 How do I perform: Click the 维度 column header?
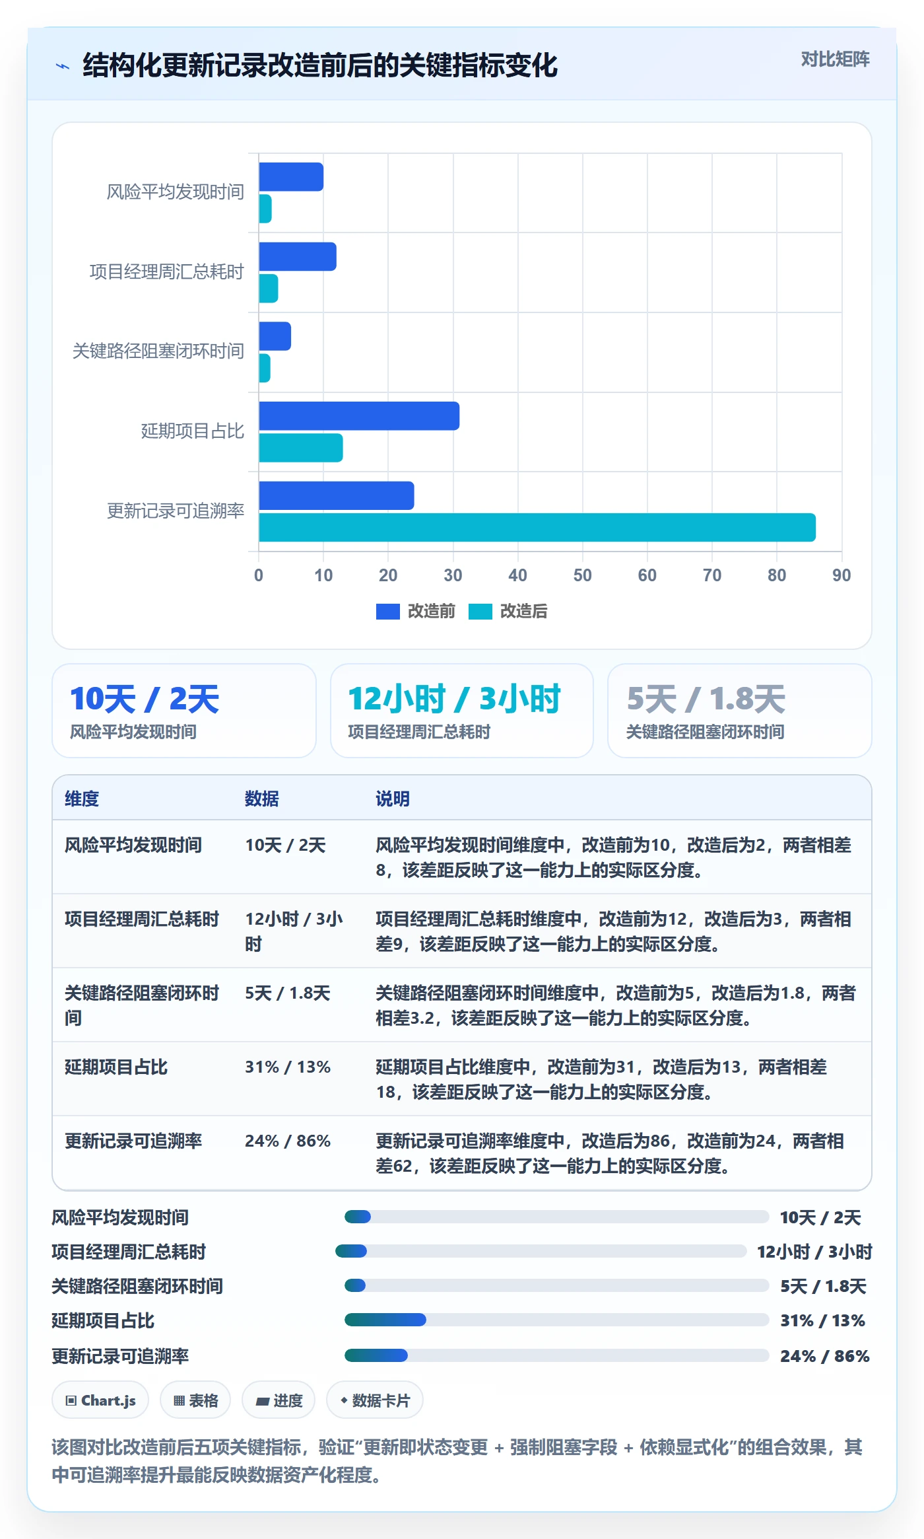(82, 799)
